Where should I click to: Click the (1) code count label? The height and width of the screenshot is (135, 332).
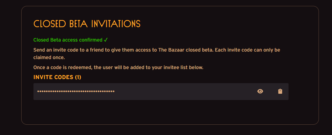(78, 77)
